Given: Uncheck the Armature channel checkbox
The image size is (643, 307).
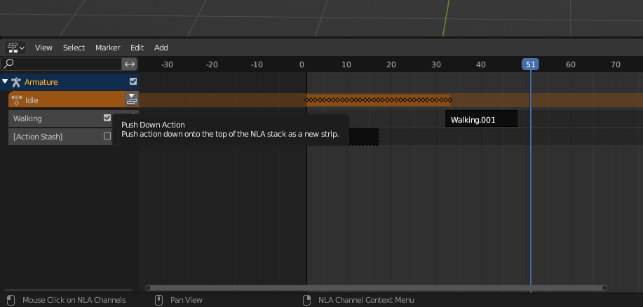Looking at the screenshot, I should click(133, 81).
